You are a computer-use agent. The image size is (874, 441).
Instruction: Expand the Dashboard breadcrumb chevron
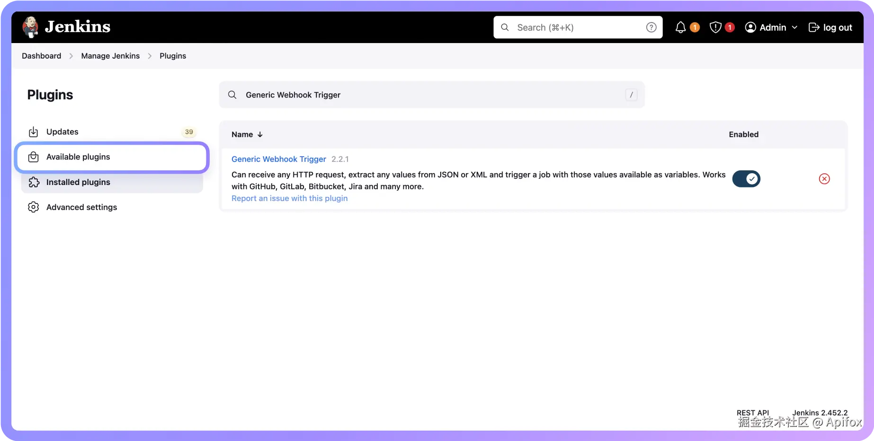71,56
